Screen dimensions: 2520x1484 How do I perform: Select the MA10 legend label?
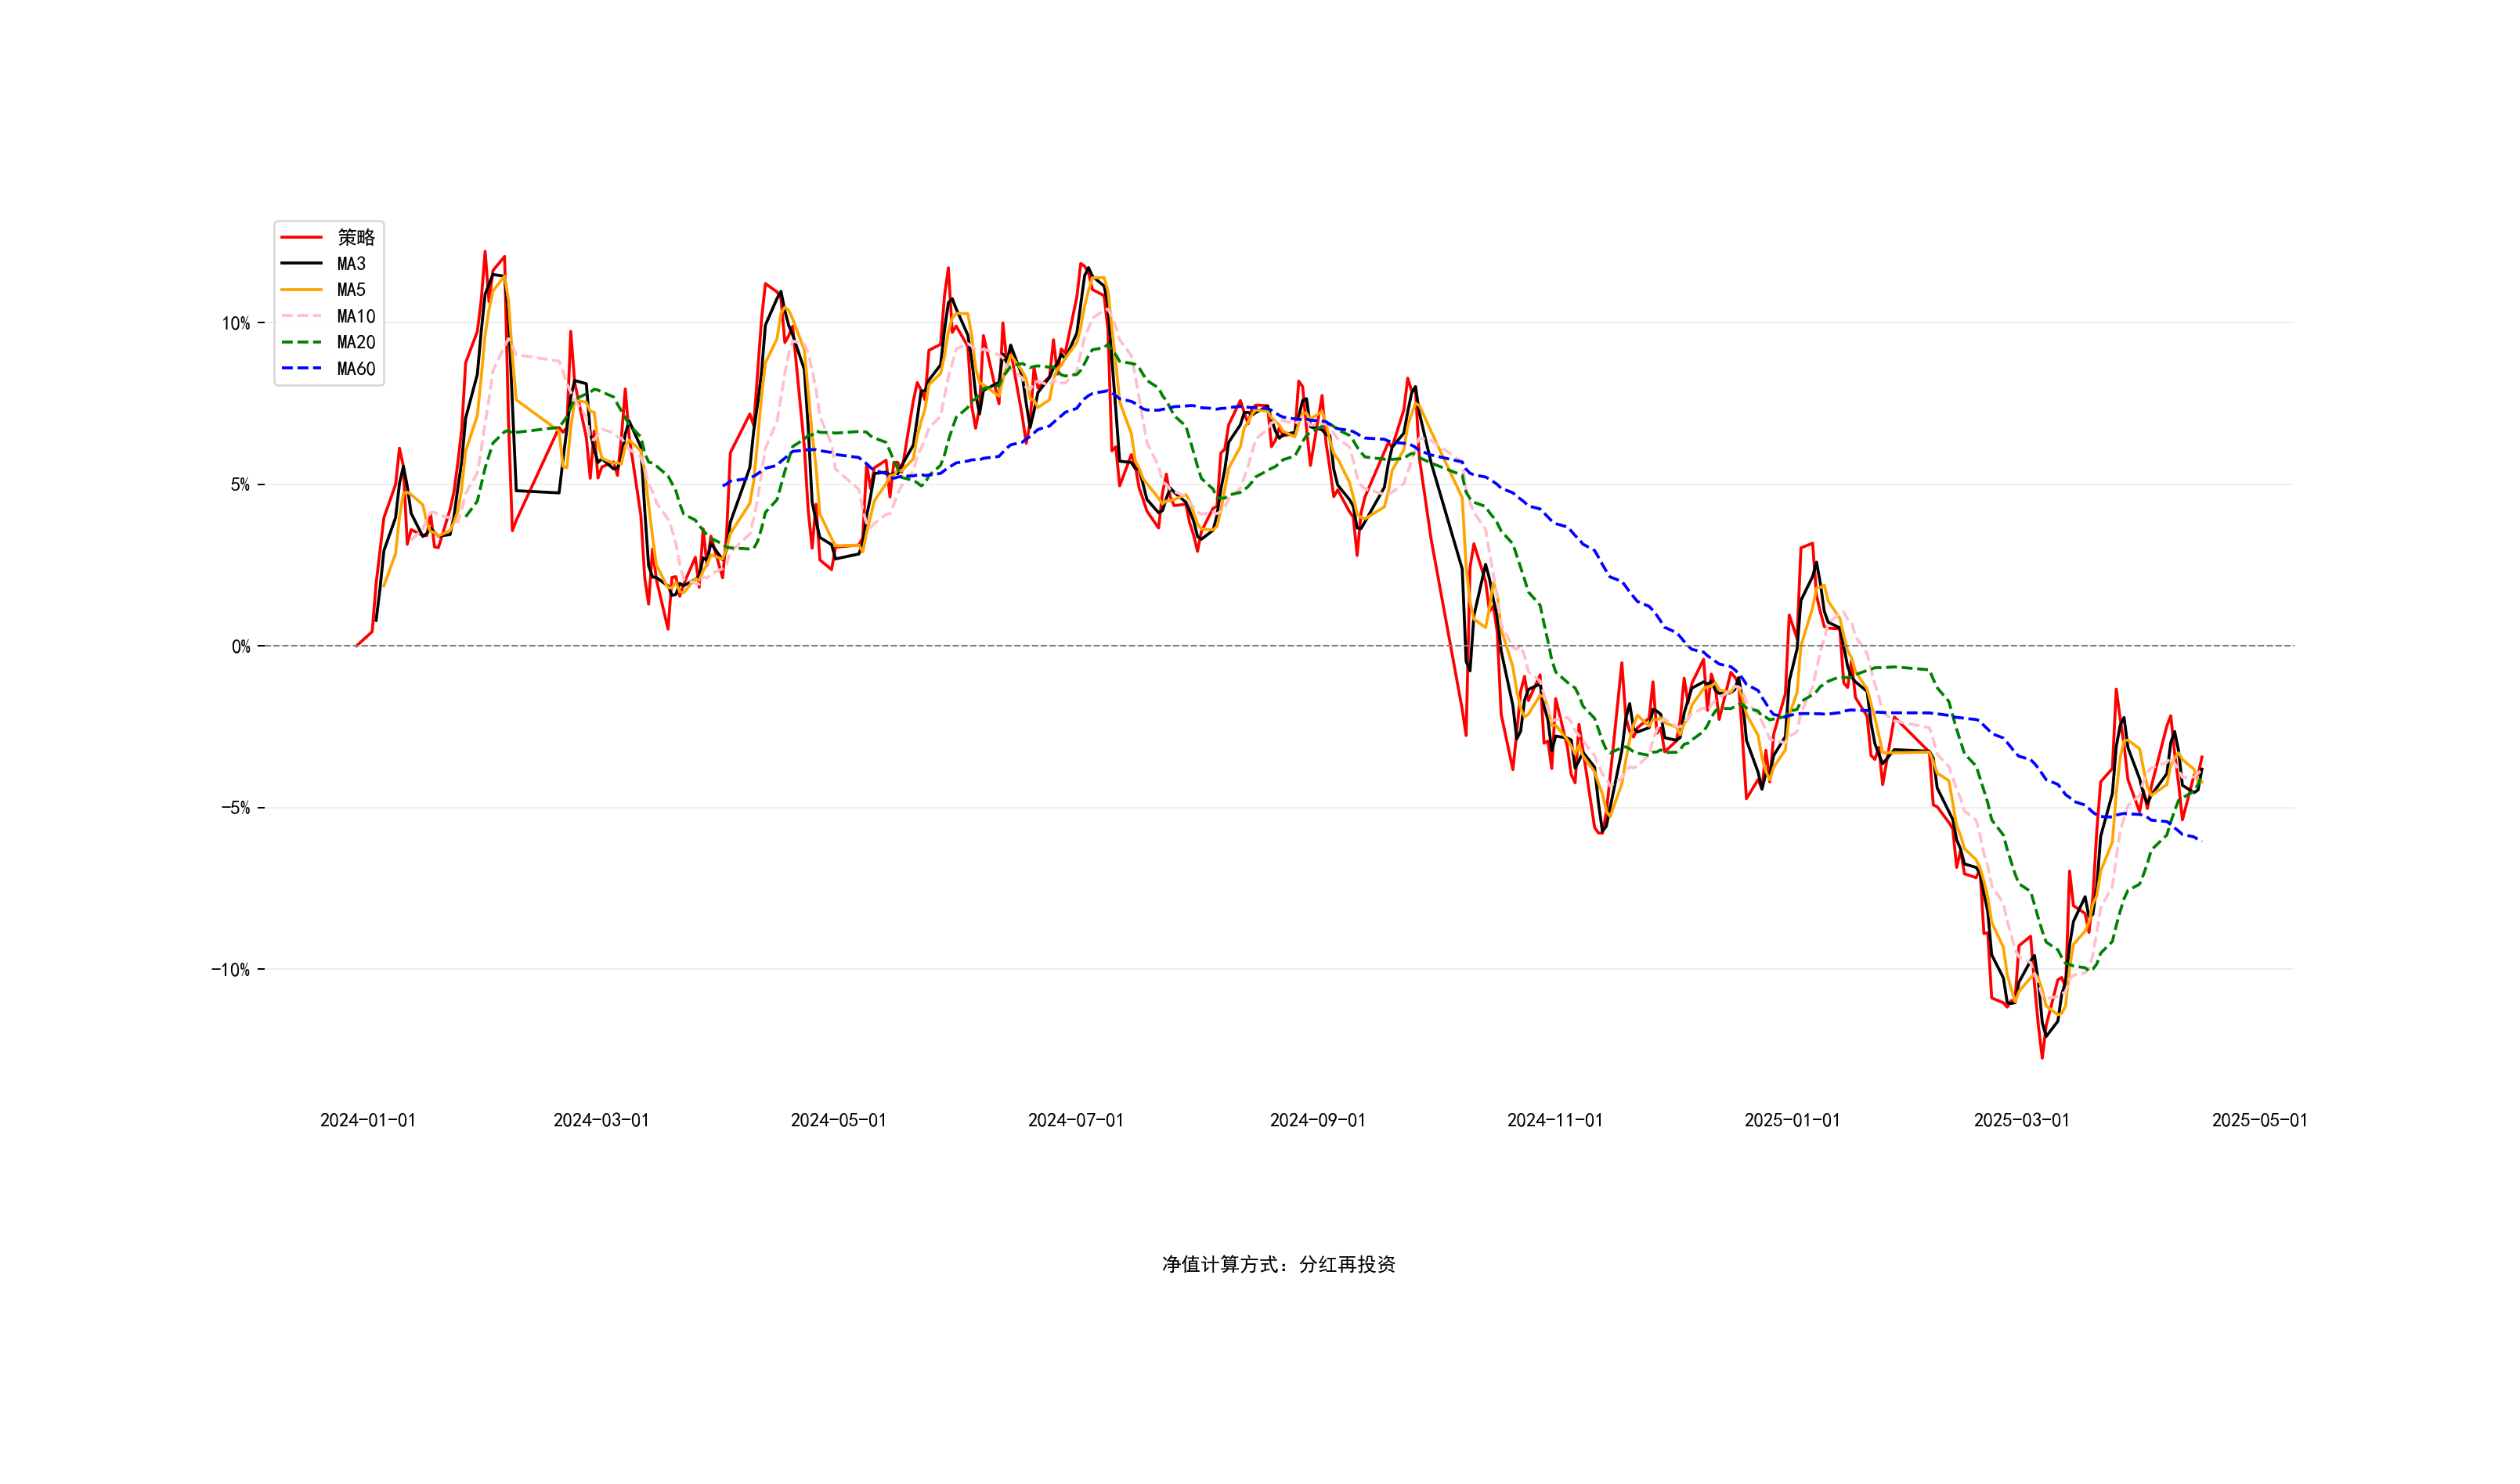356,316
